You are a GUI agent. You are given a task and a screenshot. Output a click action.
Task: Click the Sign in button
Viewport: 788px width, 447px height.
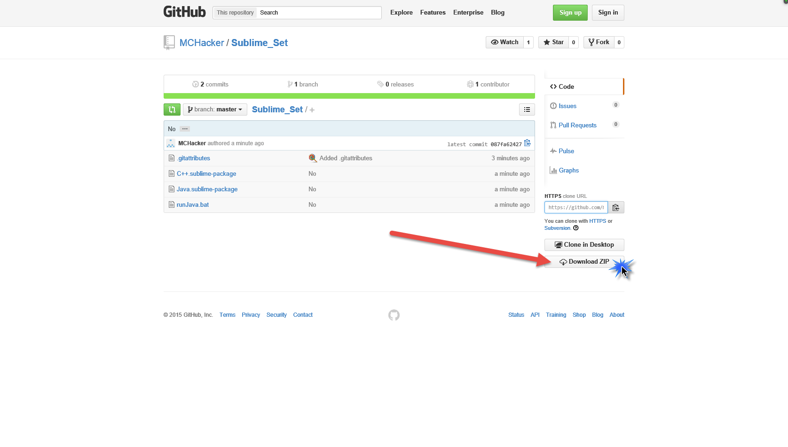608,13
